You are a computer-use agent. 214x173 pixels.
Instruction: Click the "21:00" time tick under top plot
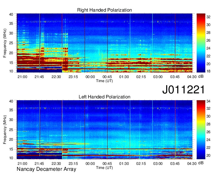pyautogui.click(x=22, y=77)
